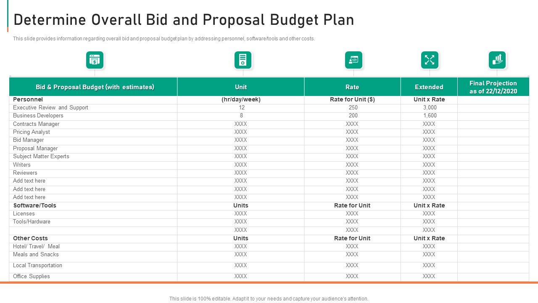Select the (hr/day/week) cell
The width and height of the screenshot is (538, 303).
point(241,100)
